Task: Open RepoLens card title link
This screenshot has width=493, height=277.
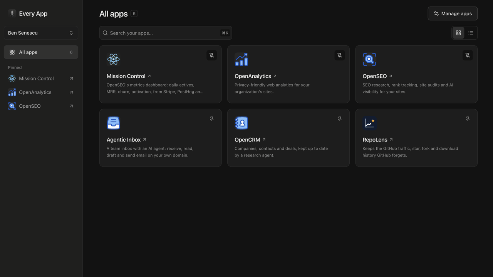Action: click(x=377, y=140)
